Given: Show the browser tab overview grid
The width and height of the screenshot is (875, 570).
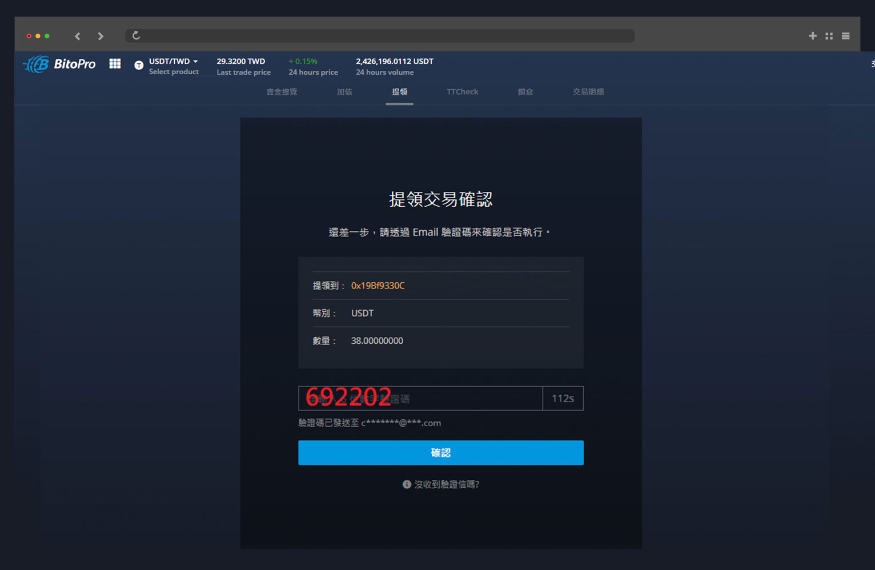Looking at the screenshot, I should [x=829, y=36].
